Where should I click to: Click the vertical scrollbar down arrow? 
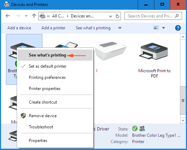pos(183,120)
